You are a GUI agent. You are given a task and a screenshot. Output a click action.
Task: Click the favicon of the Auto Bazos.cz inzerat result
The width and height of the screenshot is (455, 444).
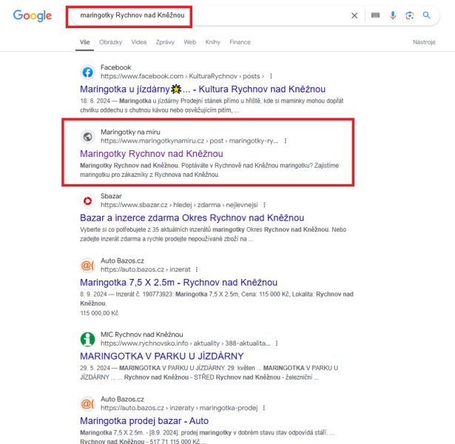coord(87,265)
